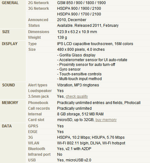Click the Alert types label
The width and height of the screenshot is (150, 163).
pyautogui.click(x=38, y=85)
